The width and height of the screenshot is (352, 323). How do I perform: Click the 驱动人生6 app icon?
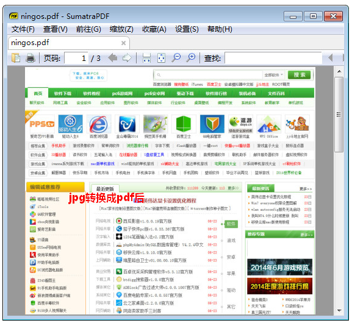click(70, 124)
